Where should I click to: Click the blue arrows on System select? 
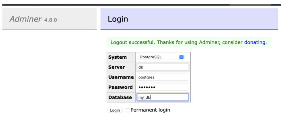pyautogui.click(x=181, y=57)
